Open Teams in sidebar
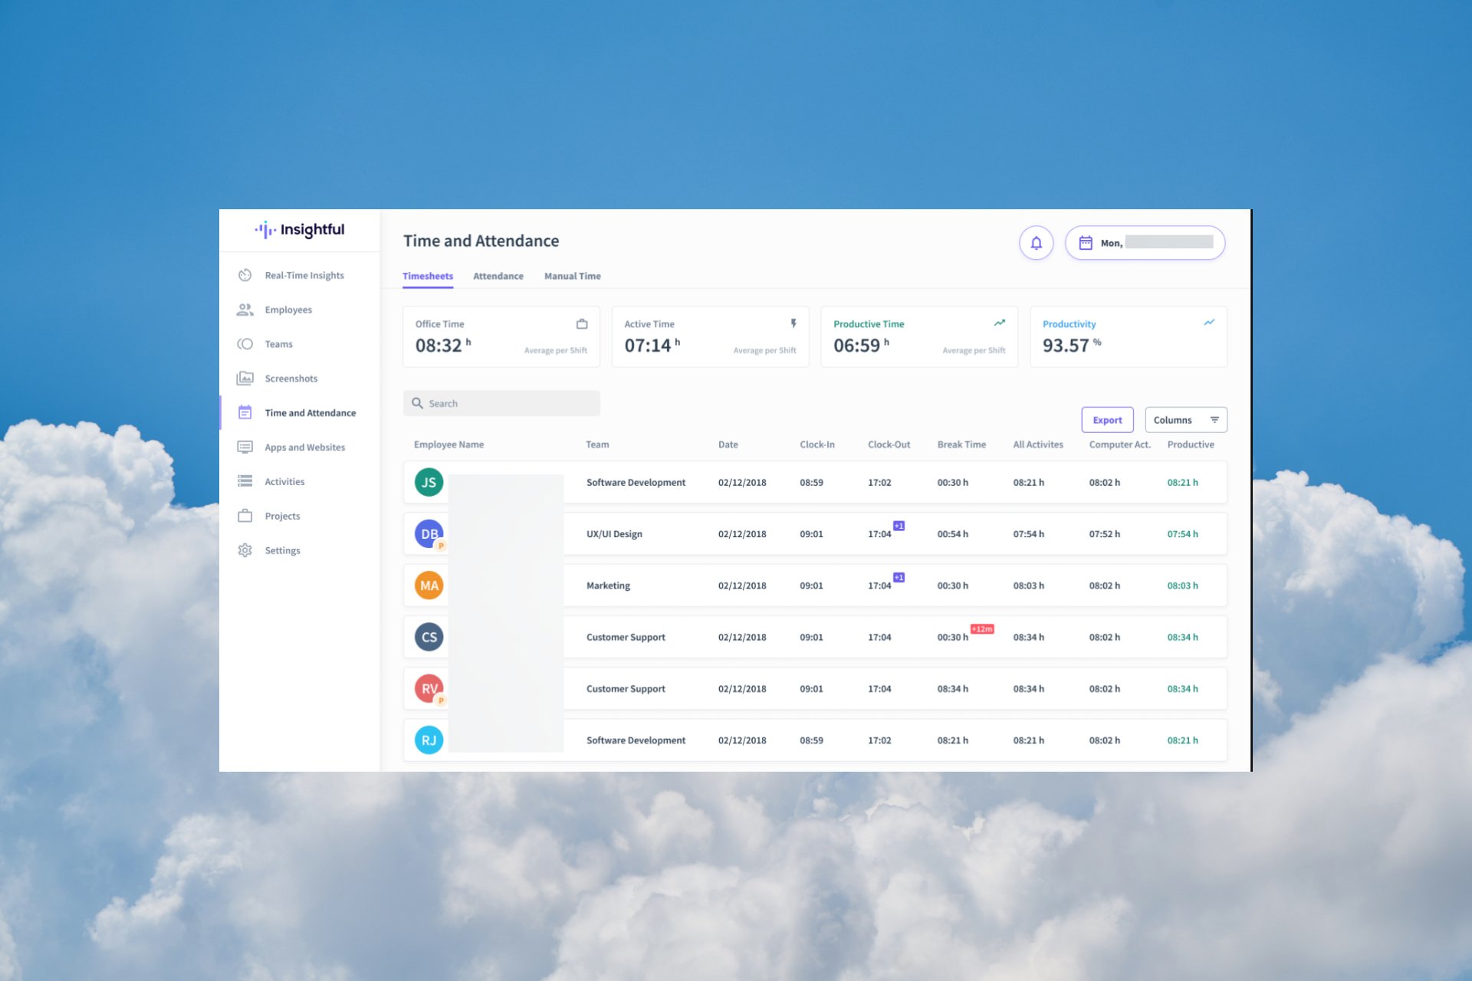This screenshot has width=1472, height=981. (279, 344)
